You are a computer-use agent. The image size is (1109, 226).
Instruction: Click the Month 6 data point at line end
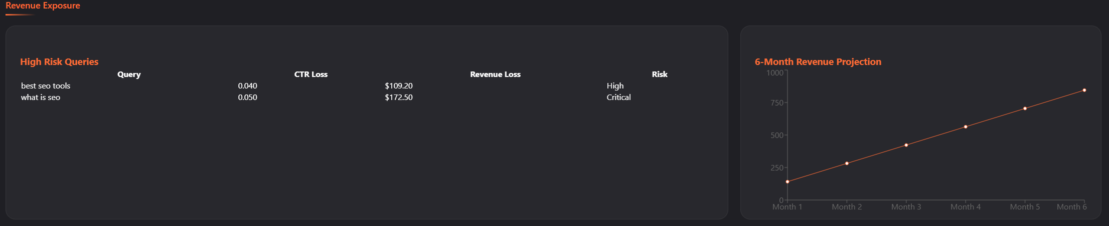1084,90
